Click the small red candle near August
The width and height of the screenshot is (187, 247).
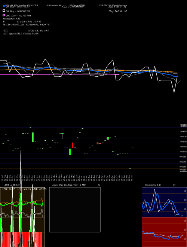click(x=98, y=143)
